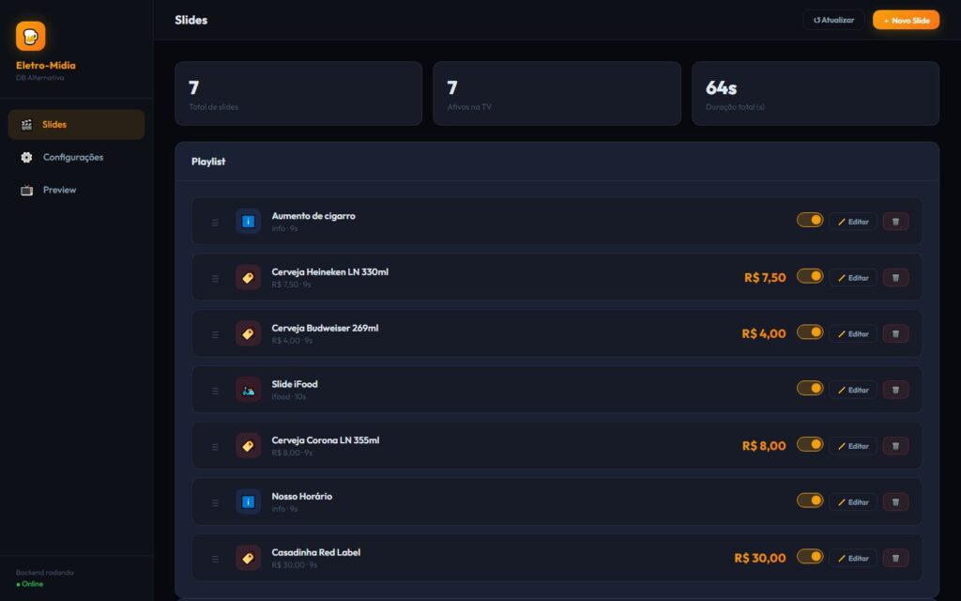Open Editar for Nosso Horário
961x601 pixels.
pos(853,502)
